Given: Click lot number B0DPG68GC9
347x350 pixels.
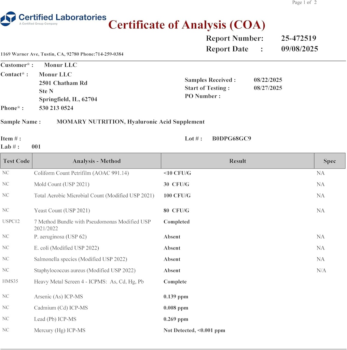Looking at the screenshot, I should 232,138.
